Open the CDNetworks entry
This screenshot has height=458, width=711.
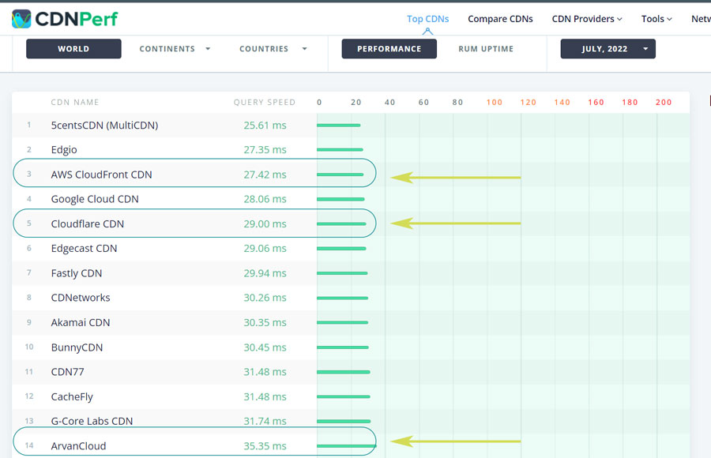pos(81,298)
